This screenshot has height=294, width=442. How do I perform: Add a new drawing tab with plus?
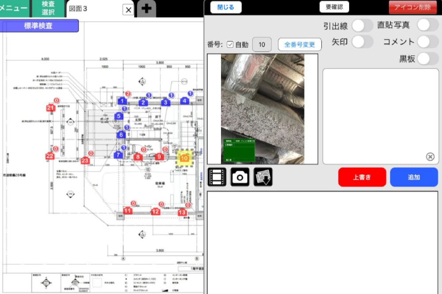coord(146,9)
